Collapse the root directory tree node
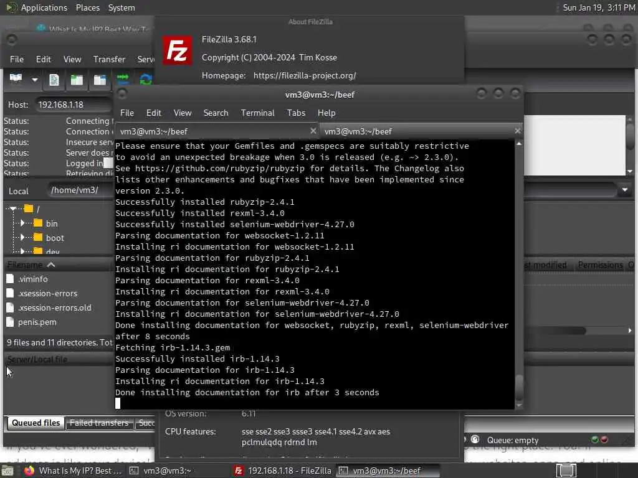 click(x=13, y=209)
